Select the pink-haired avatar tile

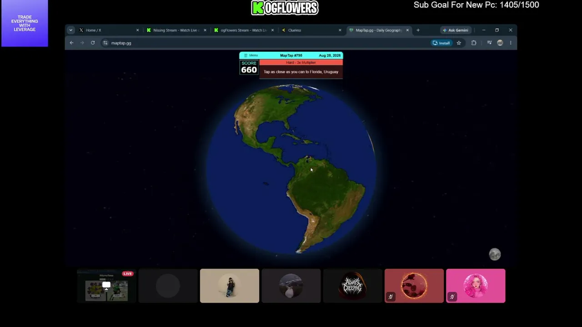point(476,286)
